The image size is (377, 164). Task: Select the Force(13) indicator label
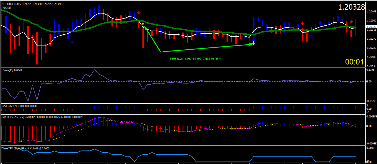point(12,70)
